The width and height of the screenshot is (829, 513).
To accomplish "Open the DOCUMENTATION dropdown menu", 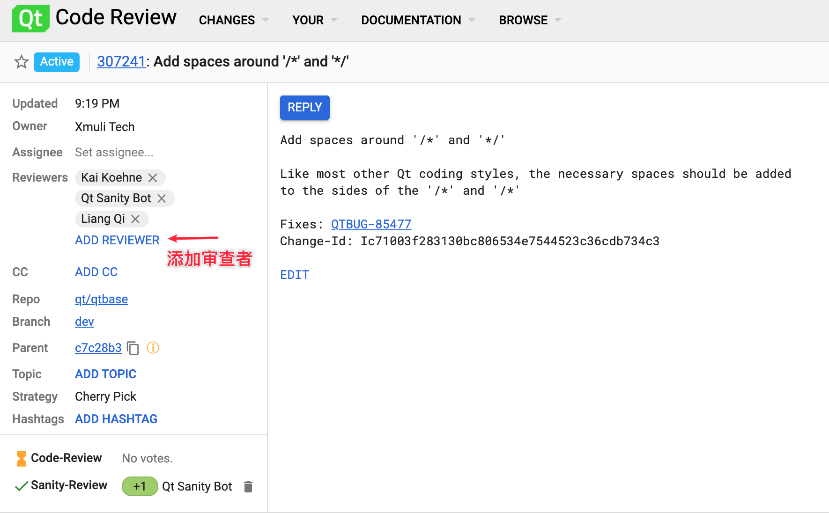I will (418, 20).
